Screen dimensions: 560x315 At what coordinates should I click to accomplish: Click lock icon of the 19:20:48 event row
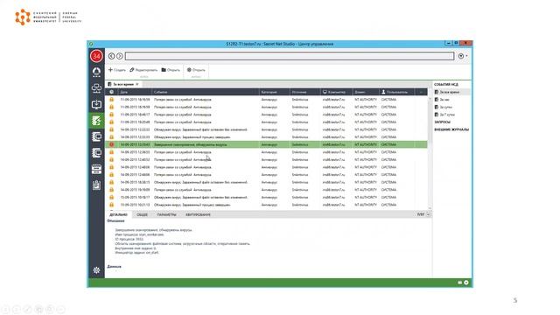click(x=111, y=122)
